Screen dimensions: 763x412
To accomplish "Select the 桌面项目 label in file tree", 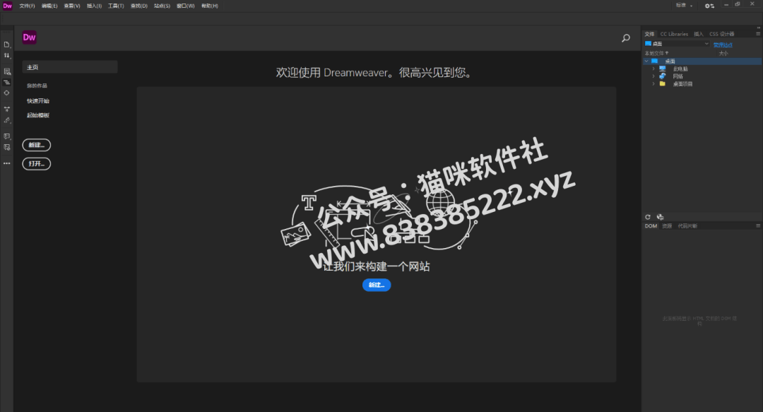I will point(682,84).
